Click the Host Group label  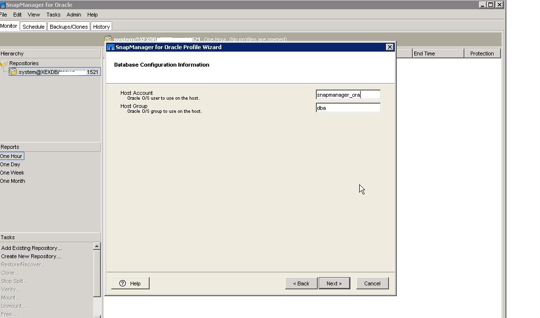coord(134,106)
